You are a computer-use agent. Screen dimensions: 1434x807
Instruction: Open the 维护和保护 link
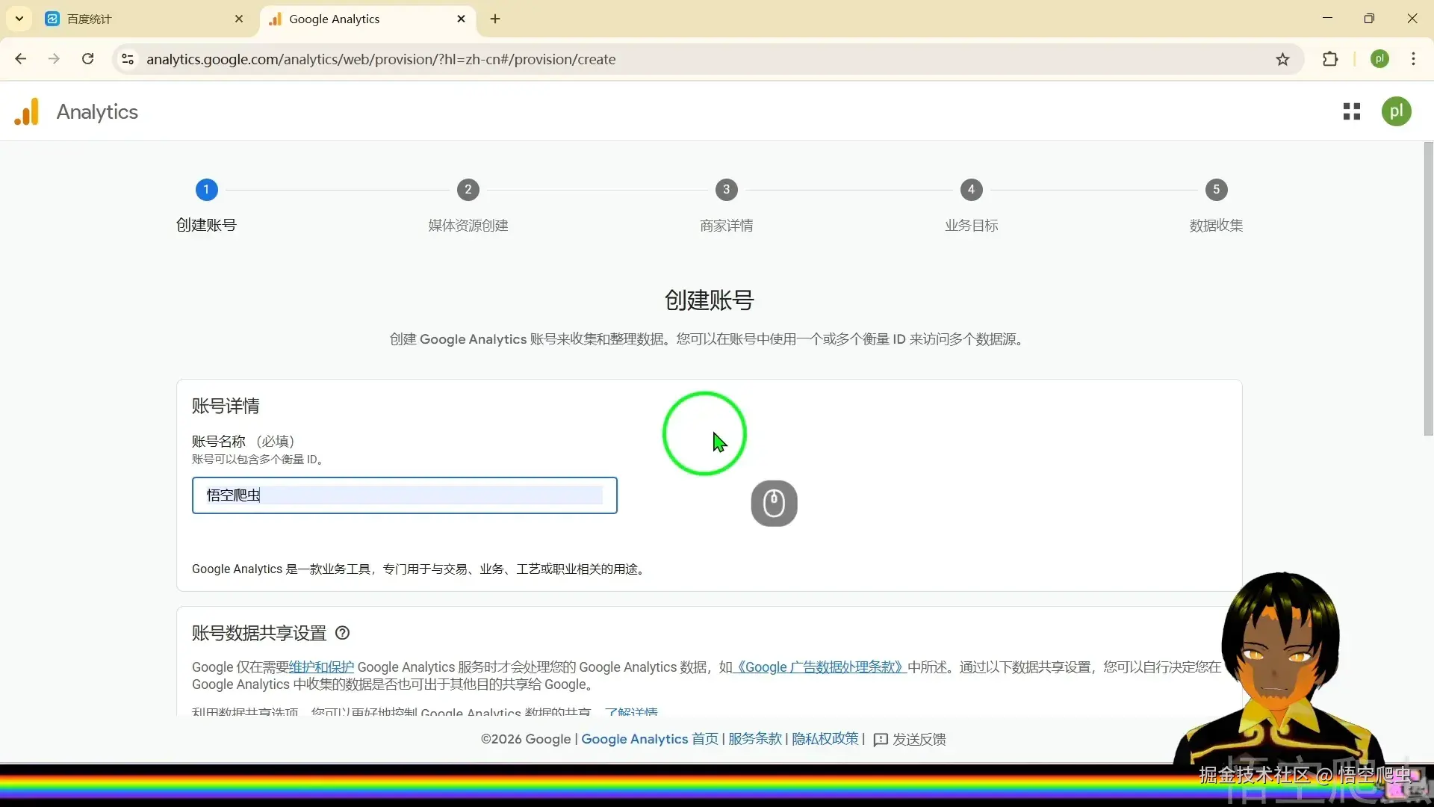click(x=321, y=667)
